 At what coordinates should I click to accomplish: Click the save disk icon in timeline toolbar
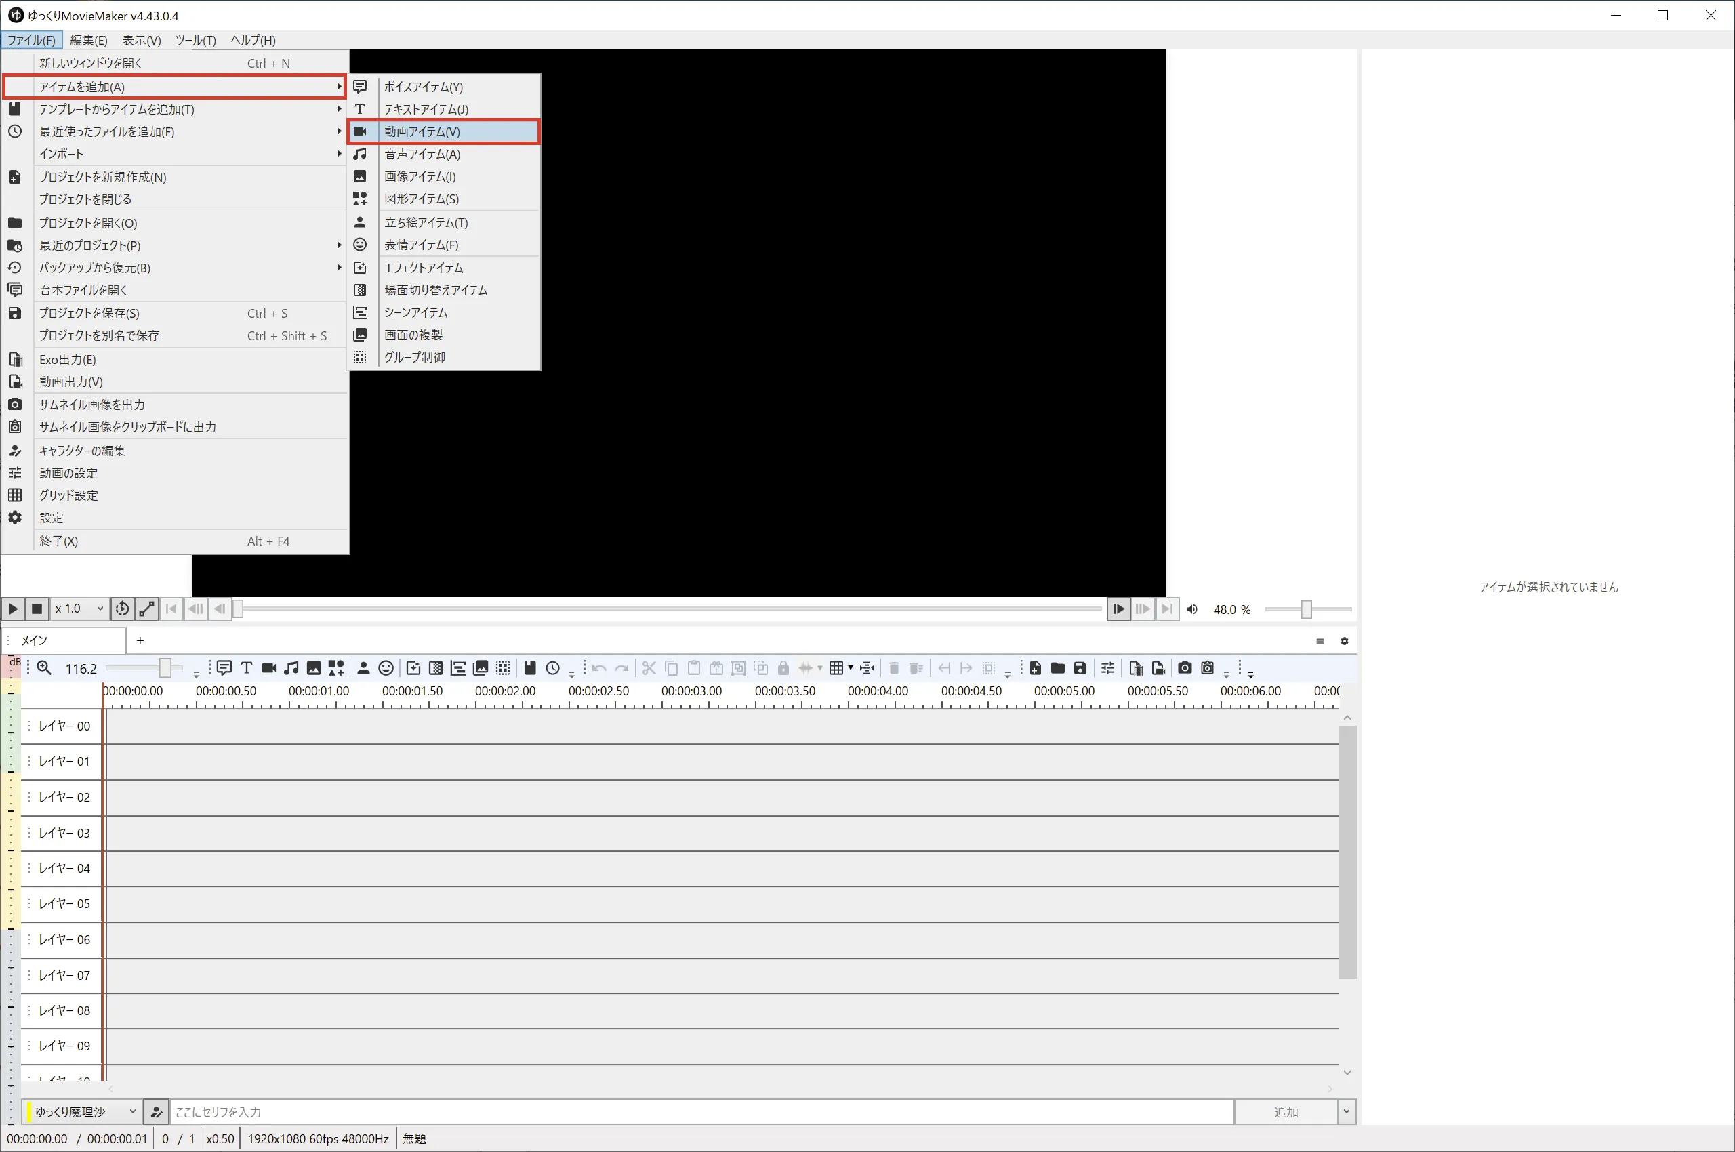coord(1080,668)
